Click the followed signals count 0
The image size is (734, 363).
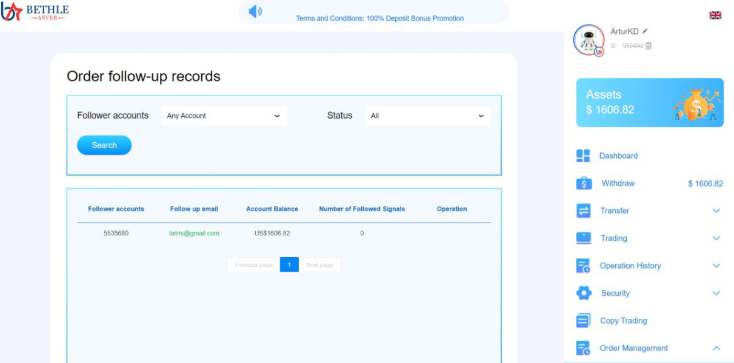point(362,233)
